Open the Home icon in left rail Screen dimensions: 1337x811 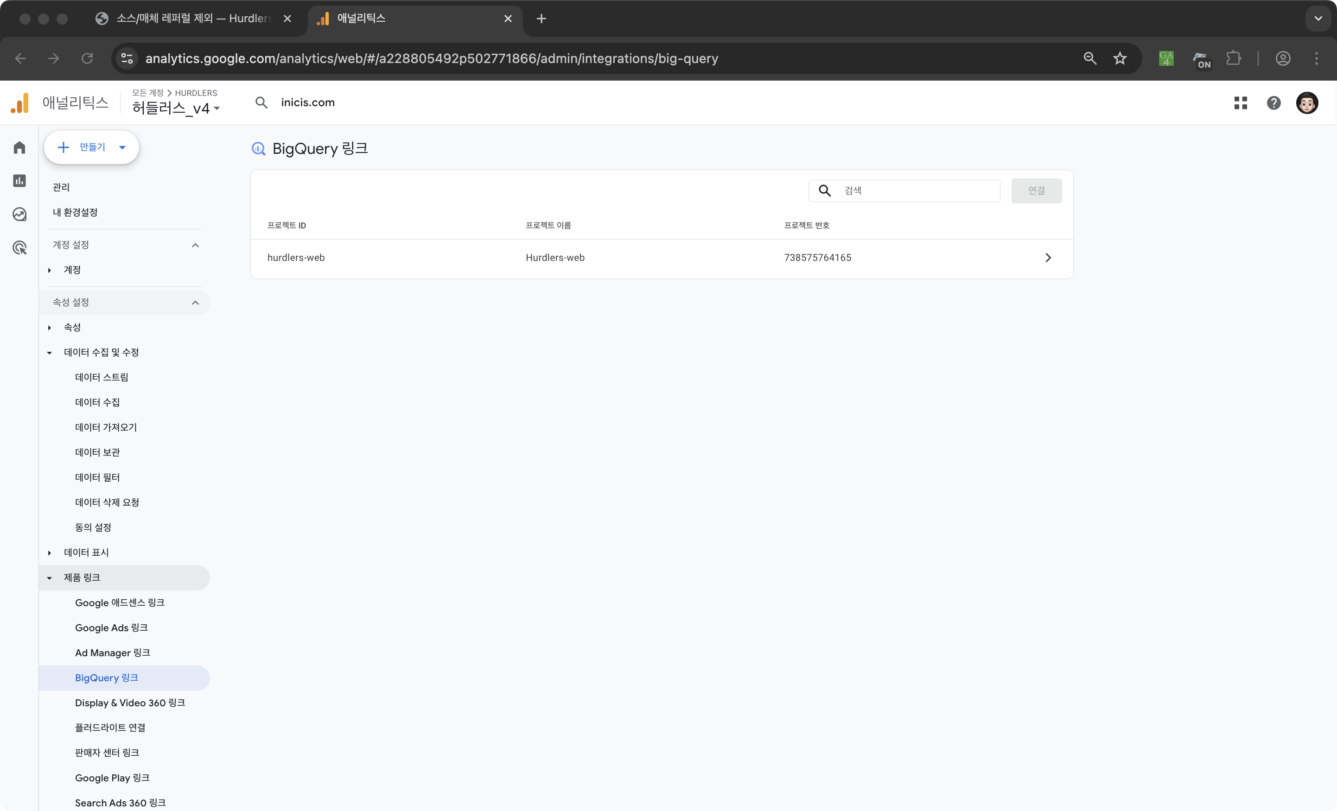pyautogui.click(x=19, y=147)
